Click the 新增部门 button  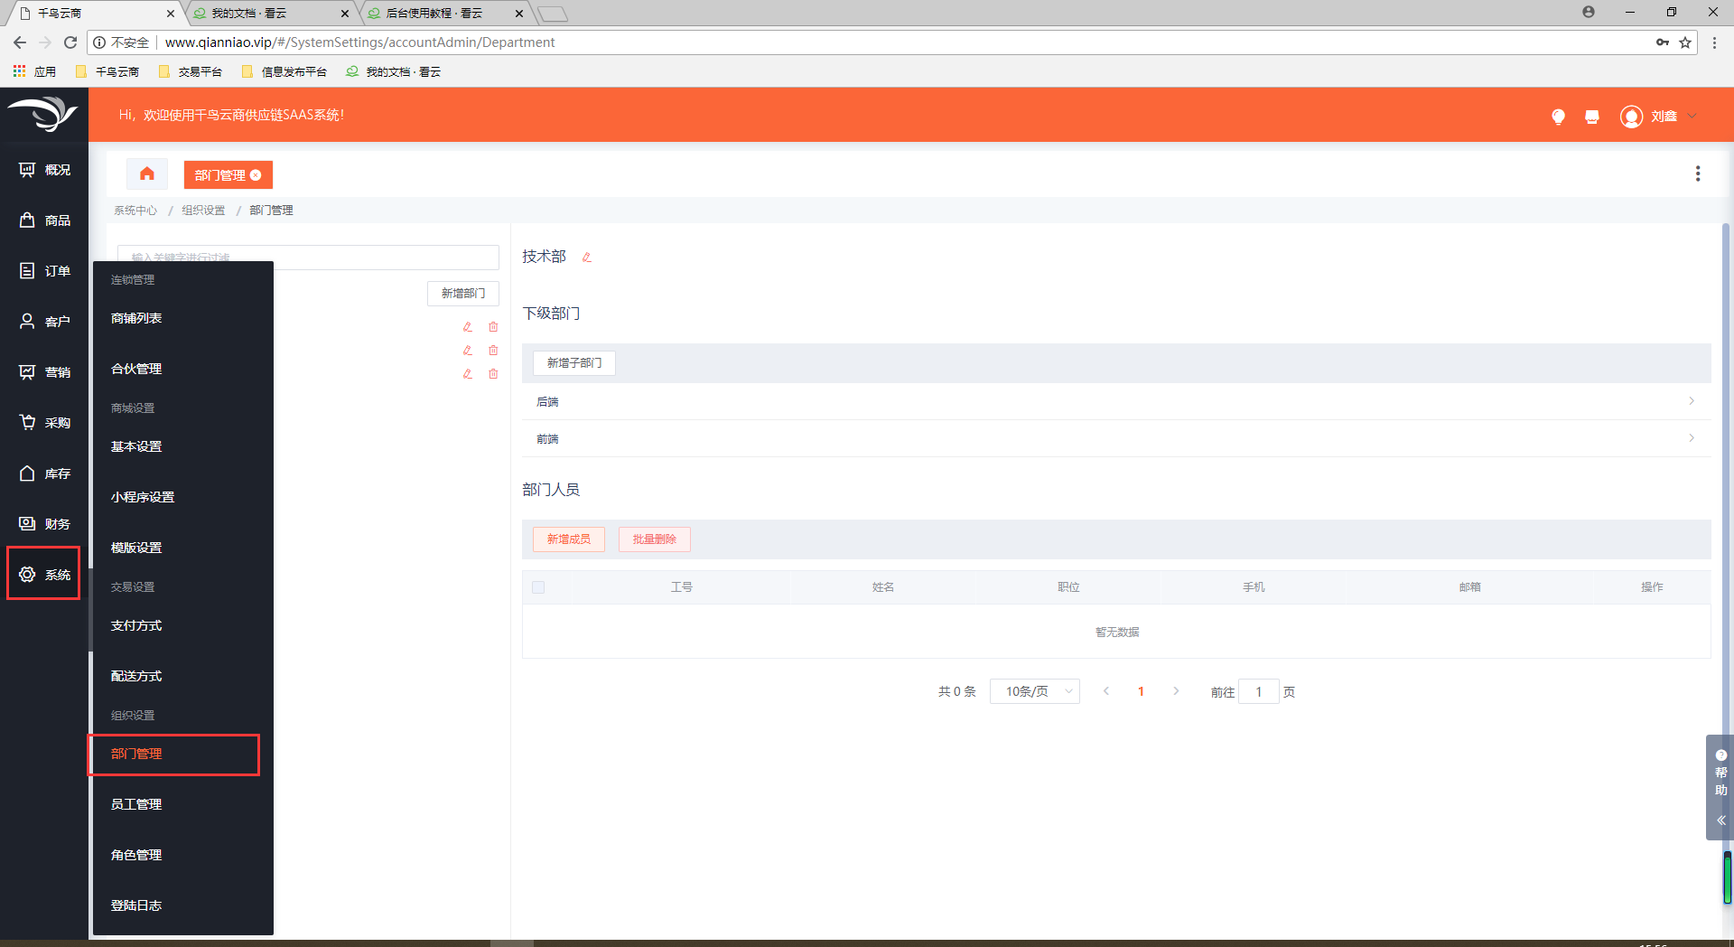tap(462, 294)
